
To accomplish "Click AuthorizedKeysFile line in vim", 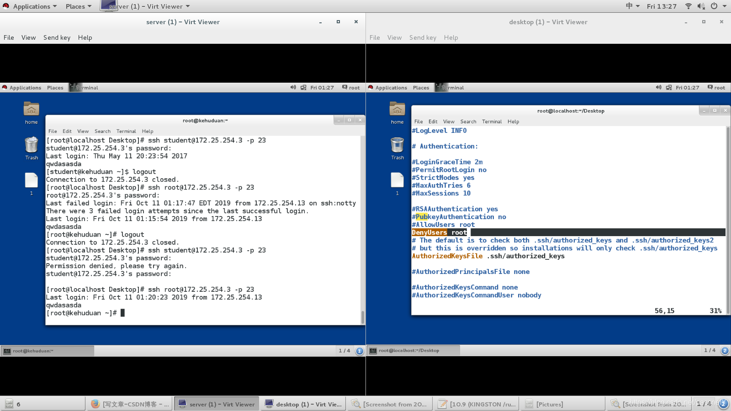I will click(x=488, y=256).
